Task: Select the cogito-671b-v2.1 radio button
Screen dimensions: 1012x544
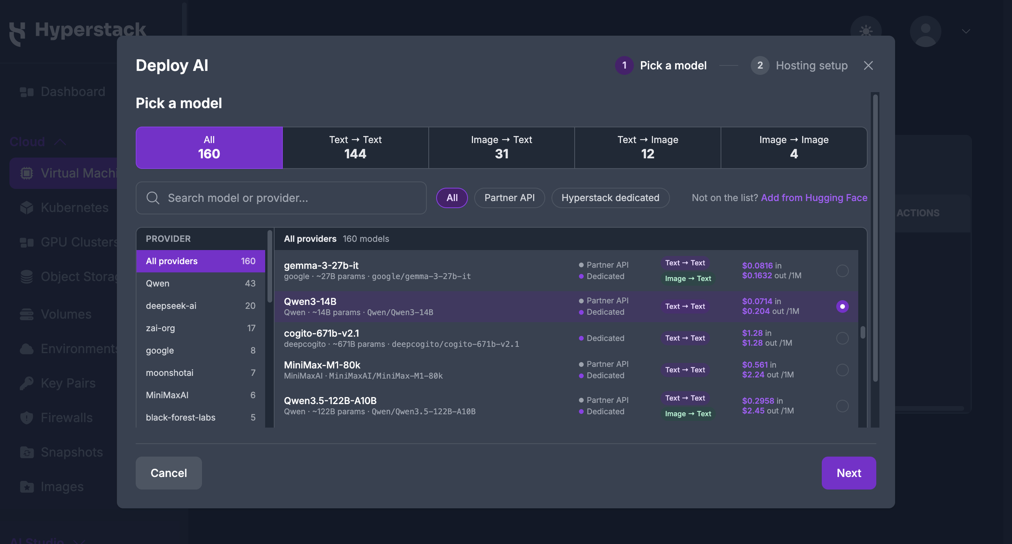Action: point(842,338)
